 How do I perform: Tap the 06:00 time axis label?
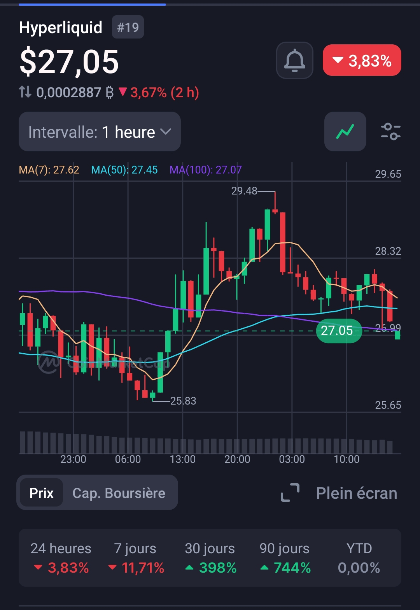click(128, 459)
